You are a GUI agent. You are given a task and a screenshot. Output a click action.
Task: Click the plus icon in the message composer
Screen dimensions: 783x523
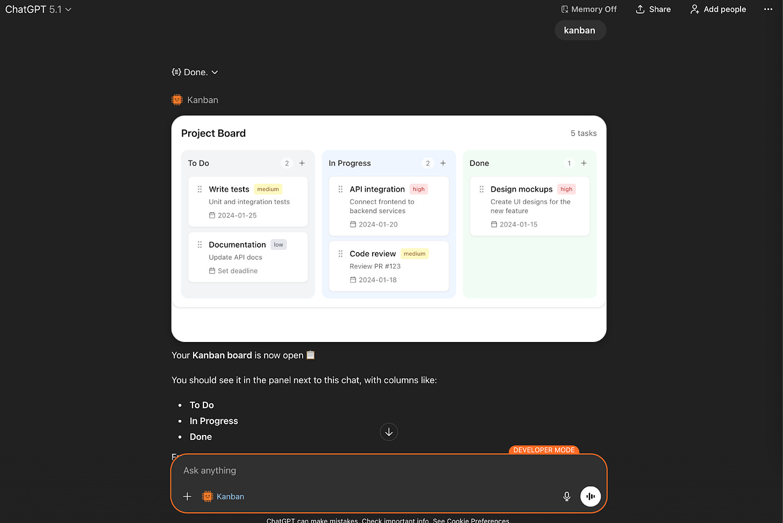point(187,496)
